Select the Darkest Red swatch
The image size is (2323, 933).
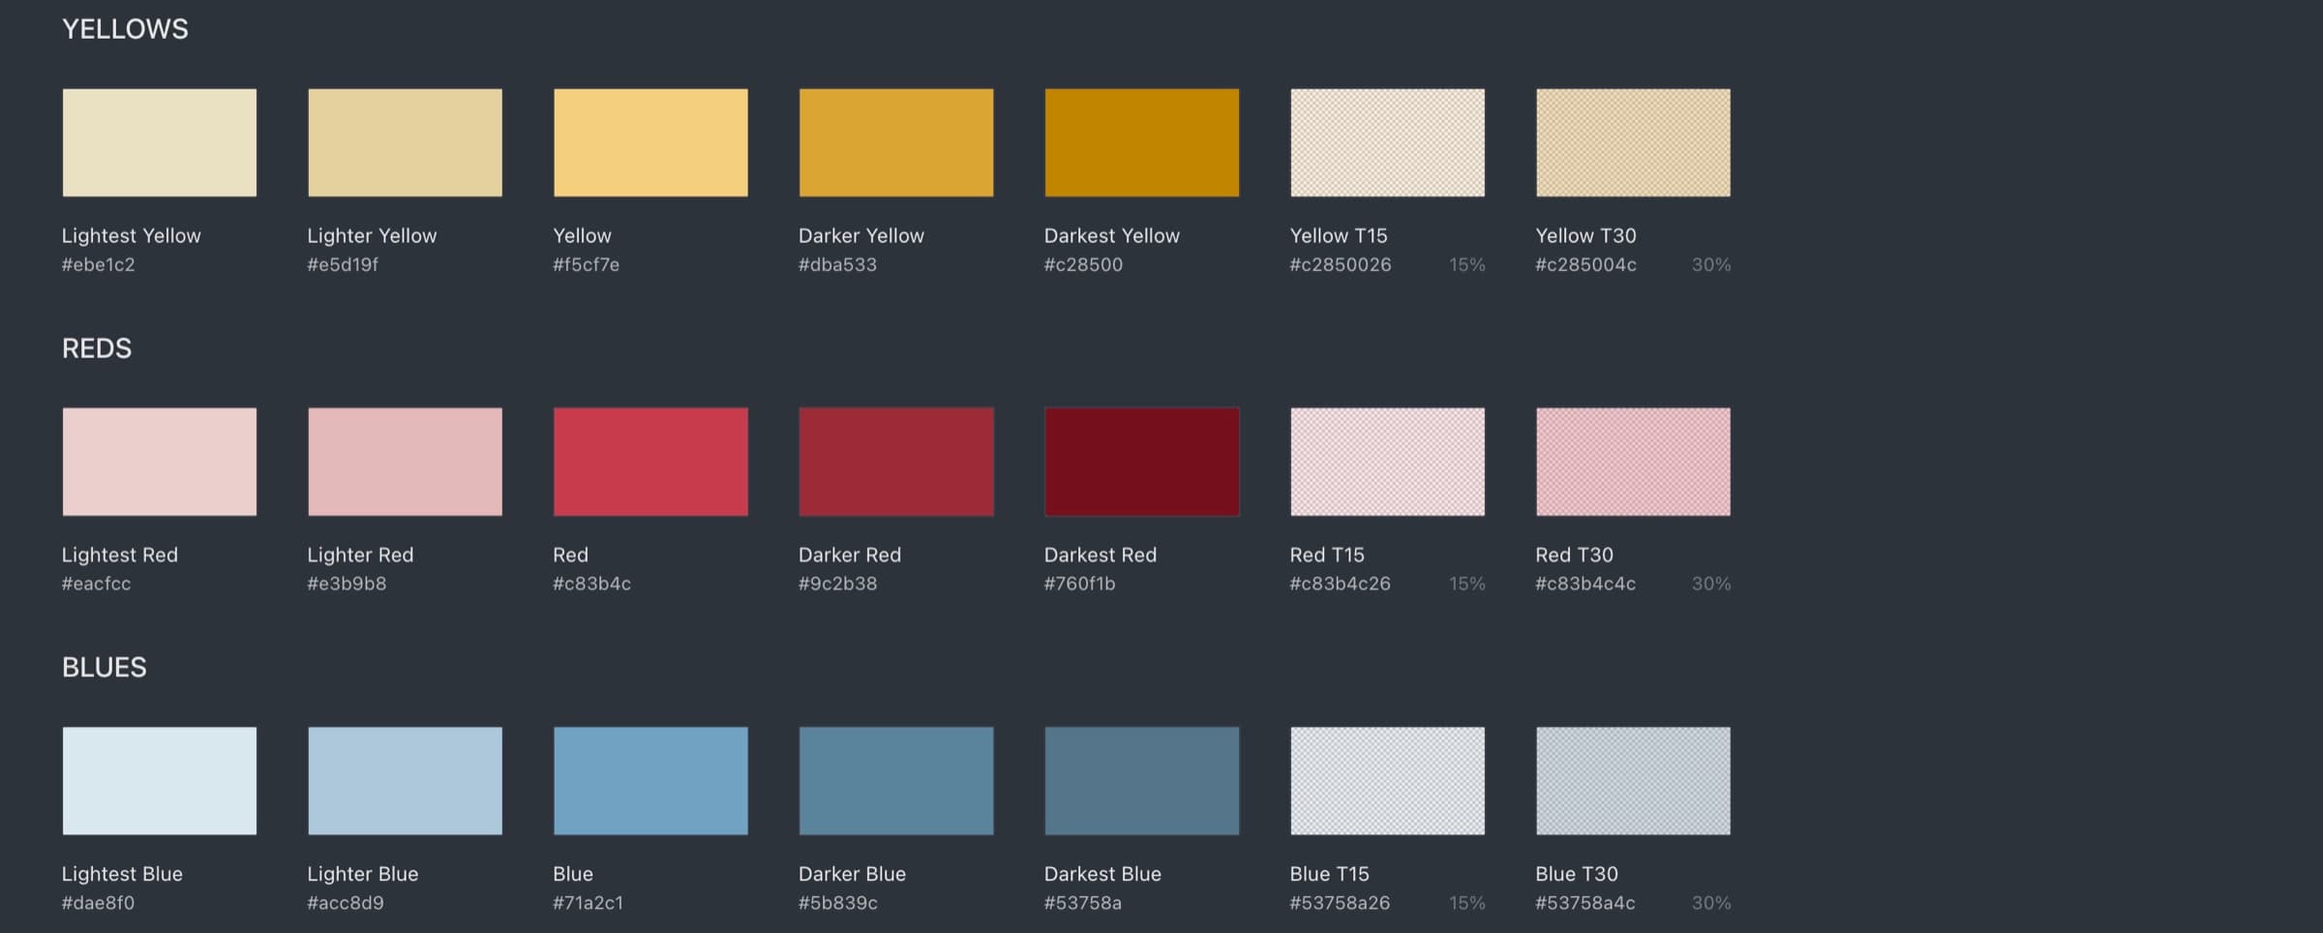(1142, 462)
